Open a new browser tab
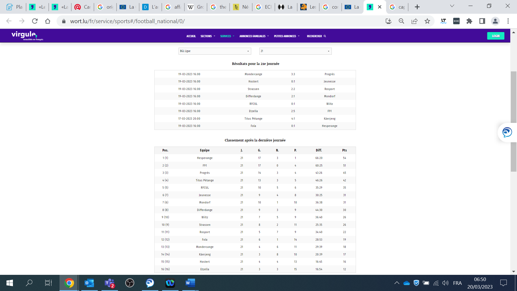The height and width of the screenshot is (291, 517). [417, 7]
